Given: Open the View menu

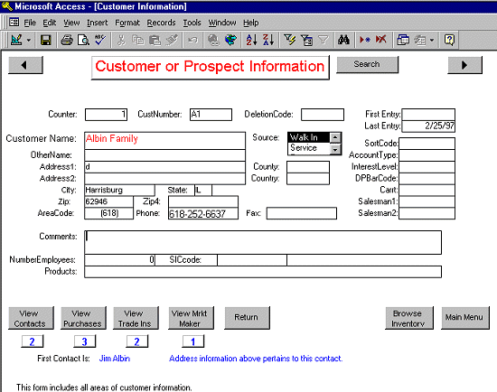Looking at the screenshot, I should tap(71, 23).
